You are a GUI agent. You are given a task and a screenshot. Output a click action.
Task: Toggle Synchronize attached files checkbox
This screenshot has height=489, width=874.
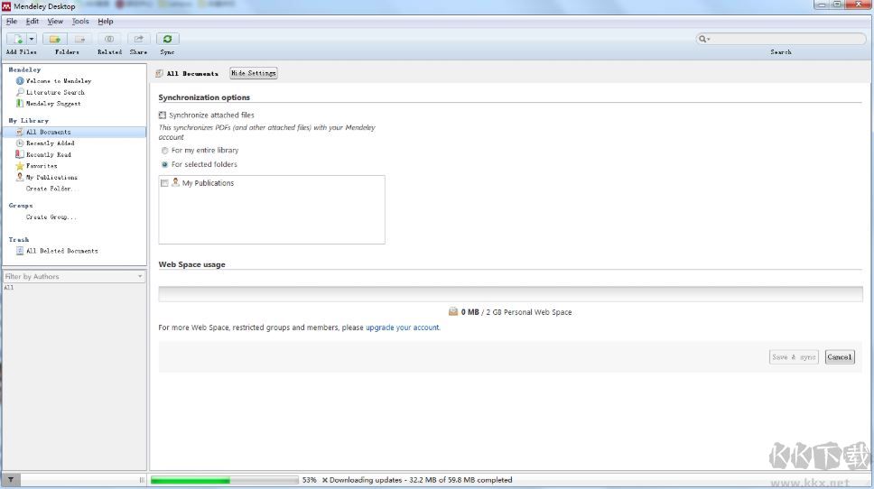pos(163,115)
